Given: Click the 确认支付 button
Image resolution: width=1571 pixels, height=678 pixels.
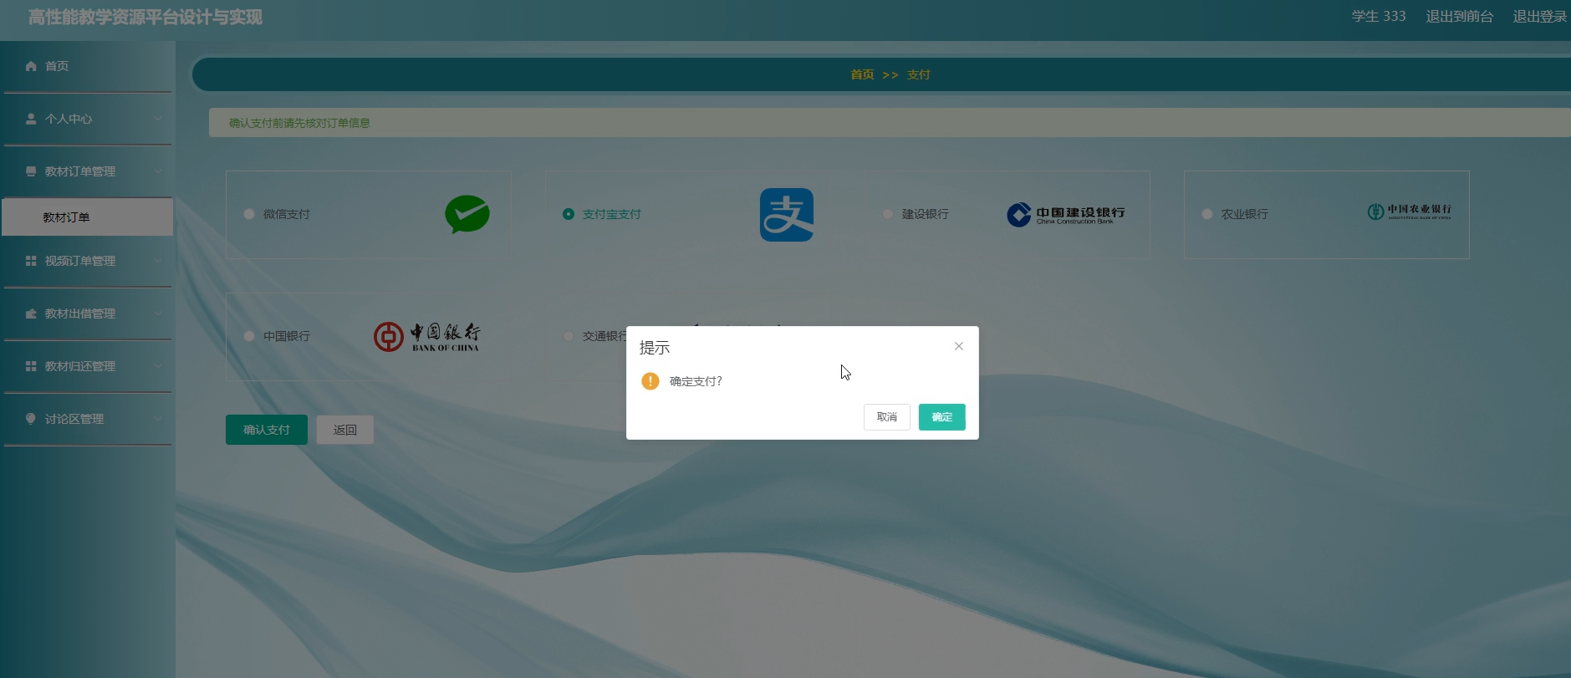Looking at the screenshot, I should [x=267, y=430].
